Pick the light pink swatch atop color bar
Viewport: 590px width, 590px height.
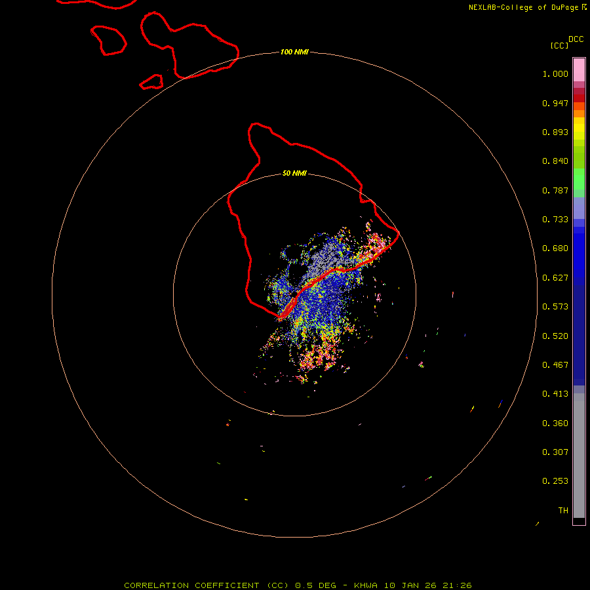coord(579,70)
